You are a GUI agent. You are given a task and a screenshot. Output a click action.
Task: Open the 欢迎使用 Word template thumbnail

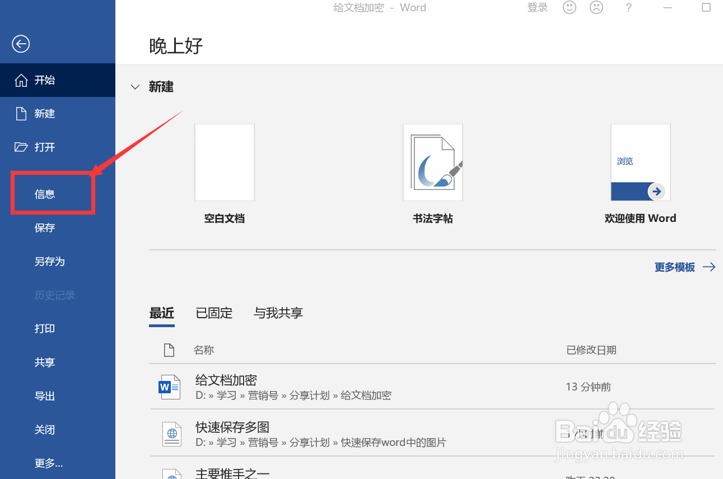point(641,162)
